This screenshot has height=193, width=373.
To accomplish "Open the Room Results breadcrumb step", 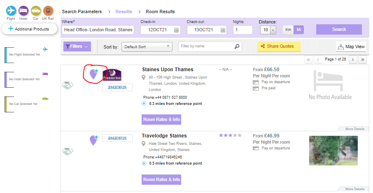I will 160,12.
